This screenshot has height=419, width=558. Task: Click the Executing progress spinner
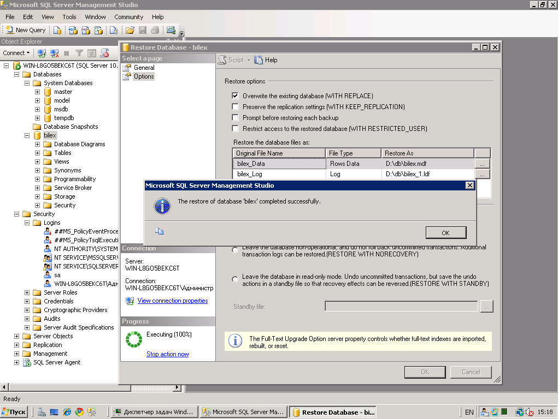[134, 339]
